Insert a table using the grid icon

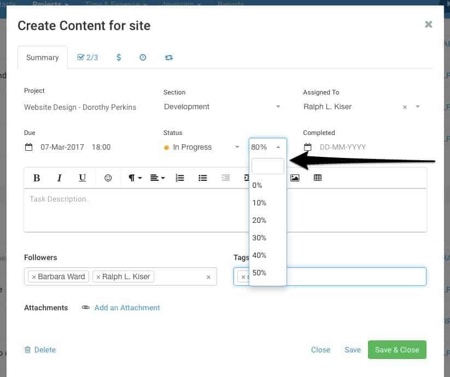(318, 178)
